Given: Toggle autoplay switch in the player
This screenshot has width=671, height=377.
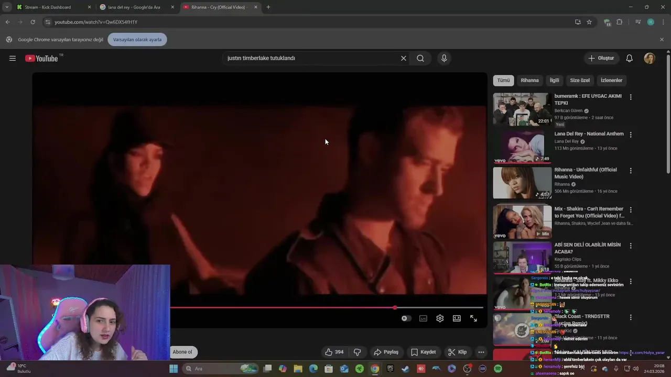Looking at the screenshot, I should pos(406,318).
